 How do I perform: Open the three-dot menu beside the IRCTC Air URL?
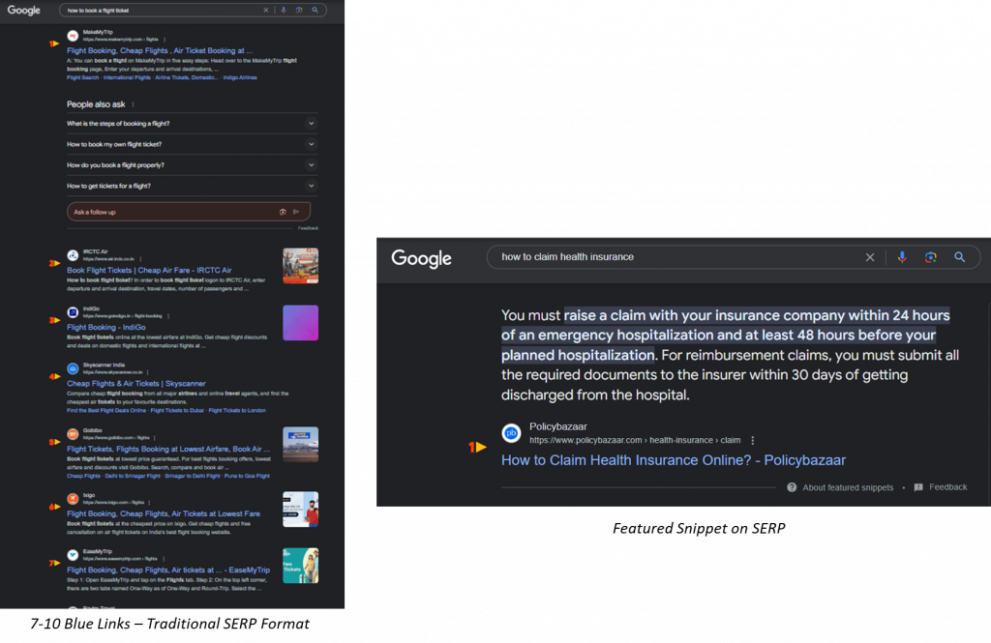point(140,259)
